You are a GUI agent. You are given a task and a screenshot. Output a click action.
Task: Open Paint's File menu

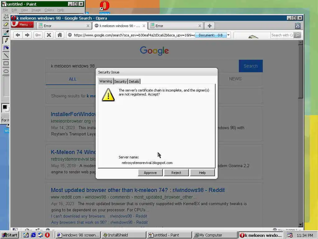point(5,10)
